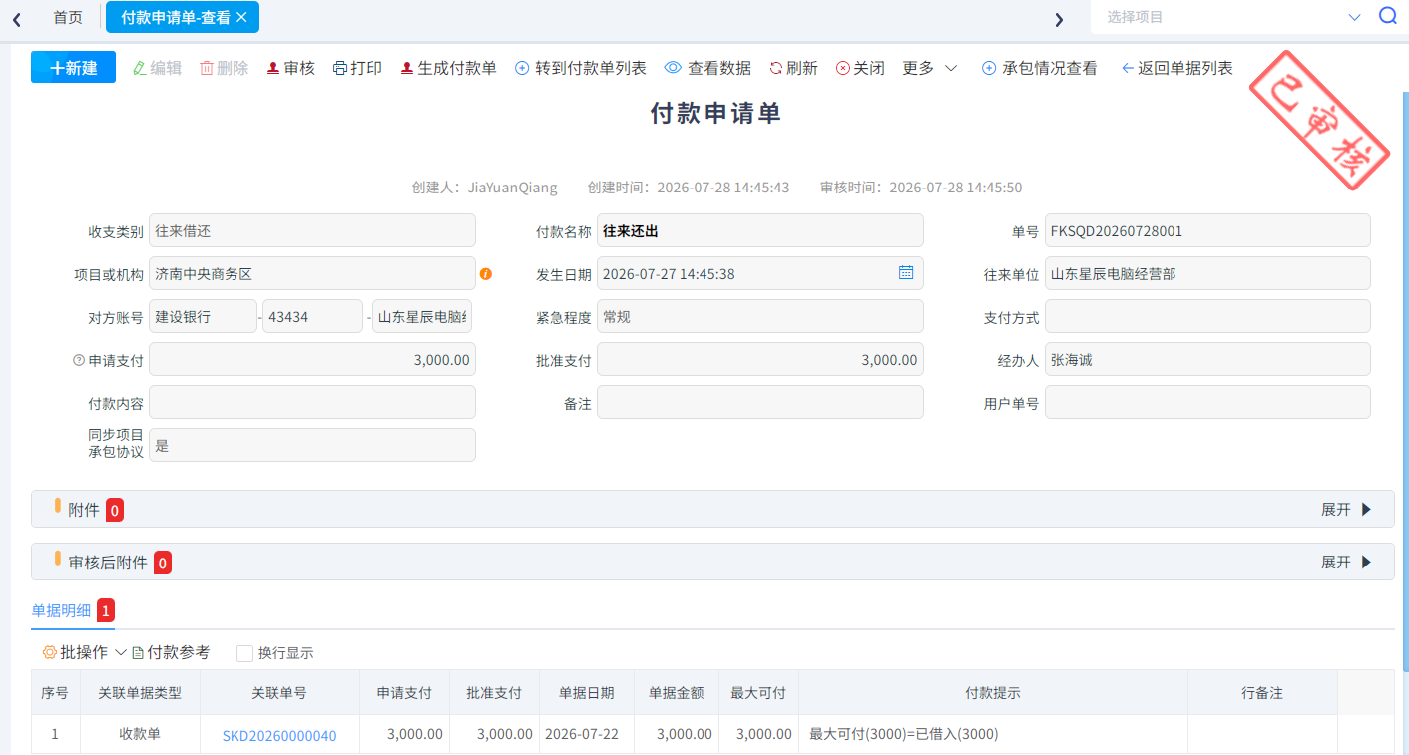Open linked document SKD20260000040
The image size is (1409, 755).
click(279, 736)
